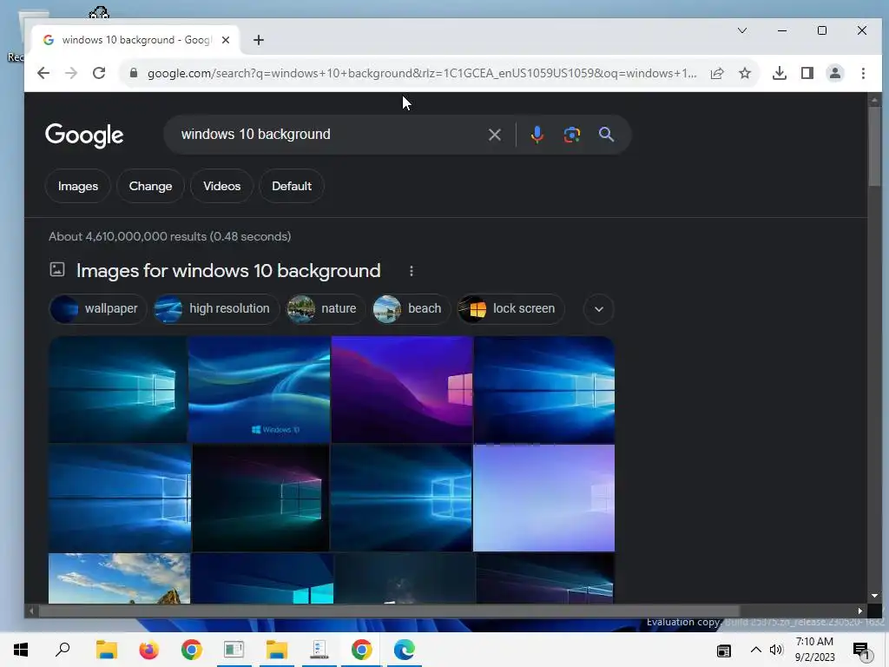Filter images by high resolution chip
Viewport: 889px width, 667px height.
pyautogui.click(x=216, y=309)
